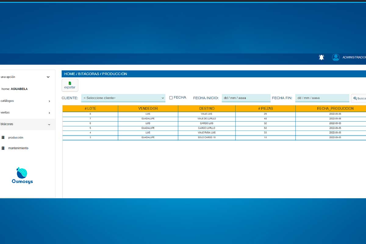Click the producción building icon in sidebar
The width and height of the screenshot is (366, 244).
pos(3,138)
